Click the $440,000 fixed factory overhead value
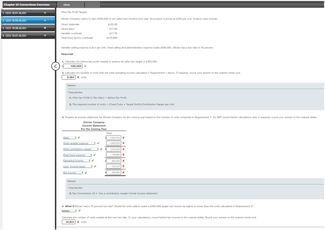 112,38
